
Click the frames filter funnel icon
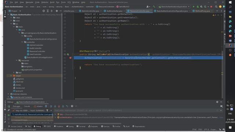coord(47,110)
